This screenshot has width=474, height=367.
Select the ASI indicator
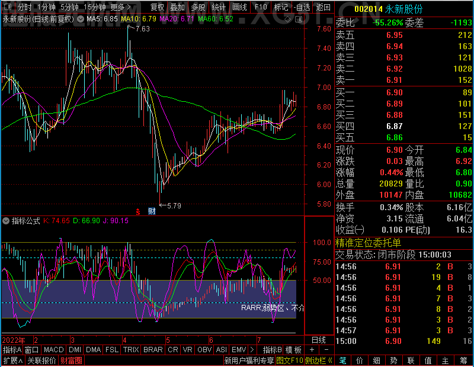point(221,350)
